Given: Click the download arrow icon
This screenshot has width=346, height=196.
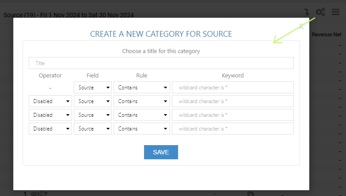Looking at the screenshot, I should point(307,12).
